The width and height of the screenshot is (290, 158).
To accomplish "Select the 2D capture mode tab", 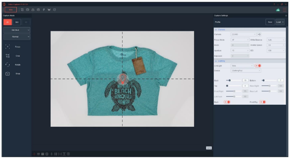I will [x=8, y=22].
